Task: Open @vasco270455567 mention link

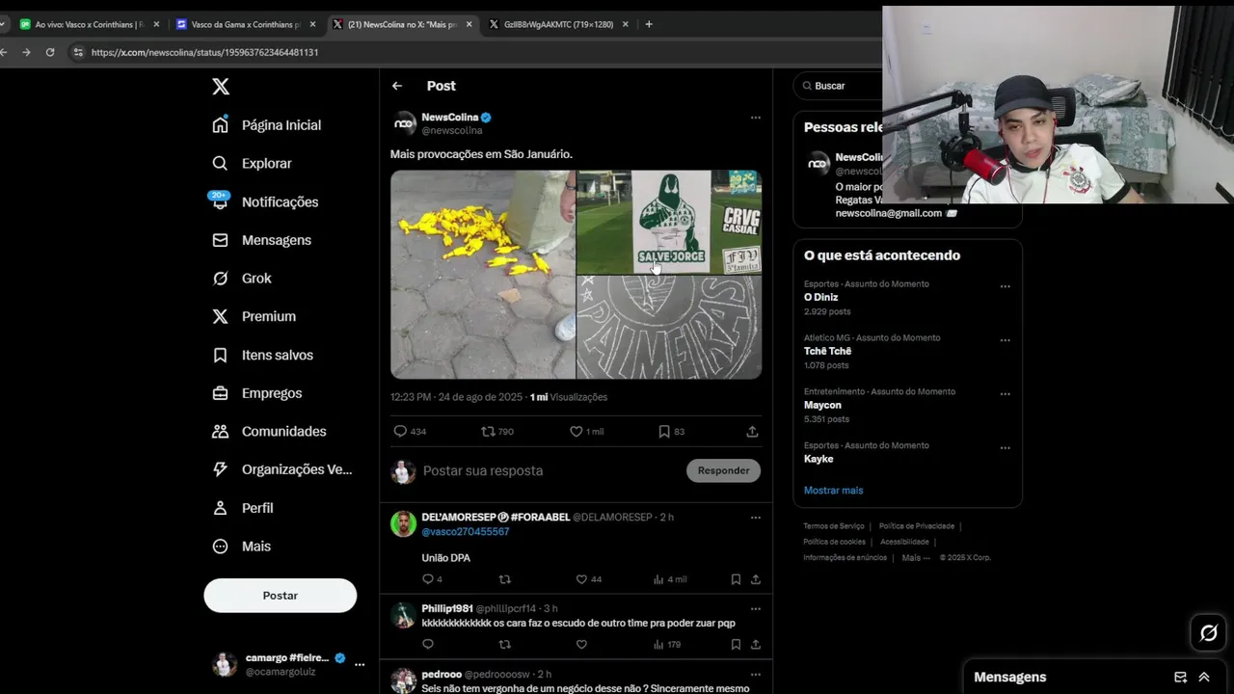Action: pyautogui.click(x=466, y=532)
